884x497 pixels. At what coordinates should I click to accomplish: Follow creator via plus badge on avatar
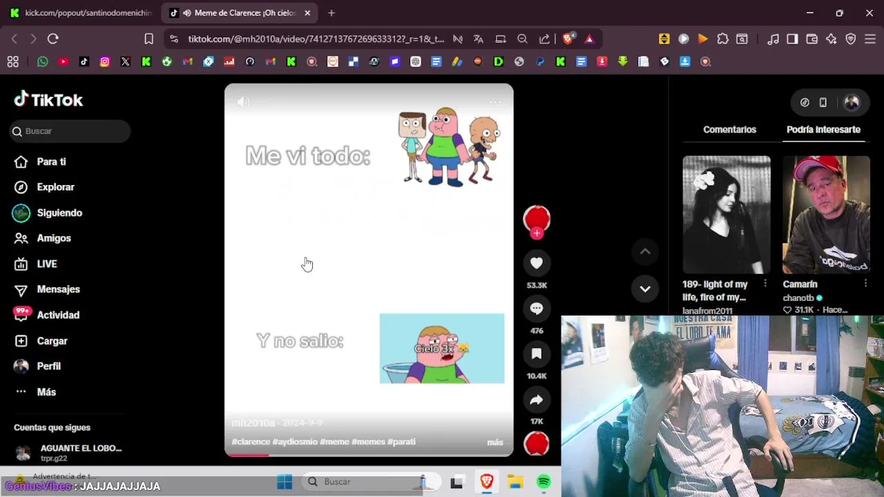537,233
